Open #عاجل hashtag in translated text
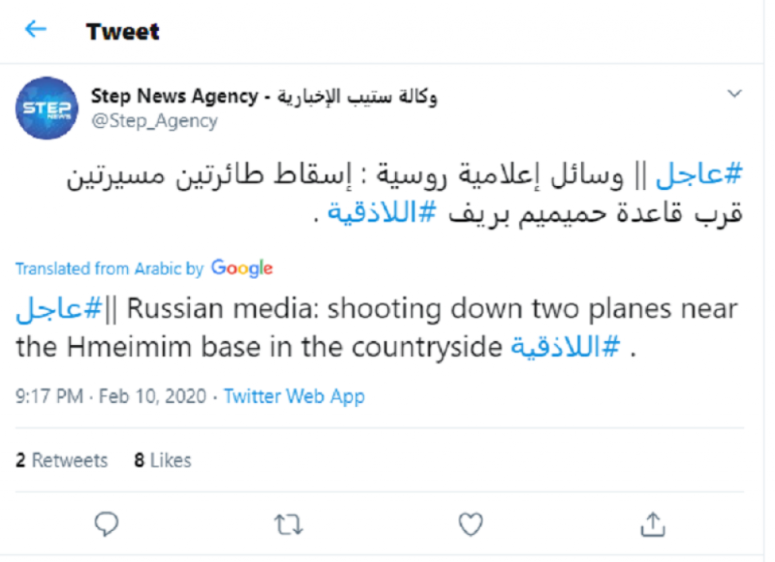 coord(59,309)
